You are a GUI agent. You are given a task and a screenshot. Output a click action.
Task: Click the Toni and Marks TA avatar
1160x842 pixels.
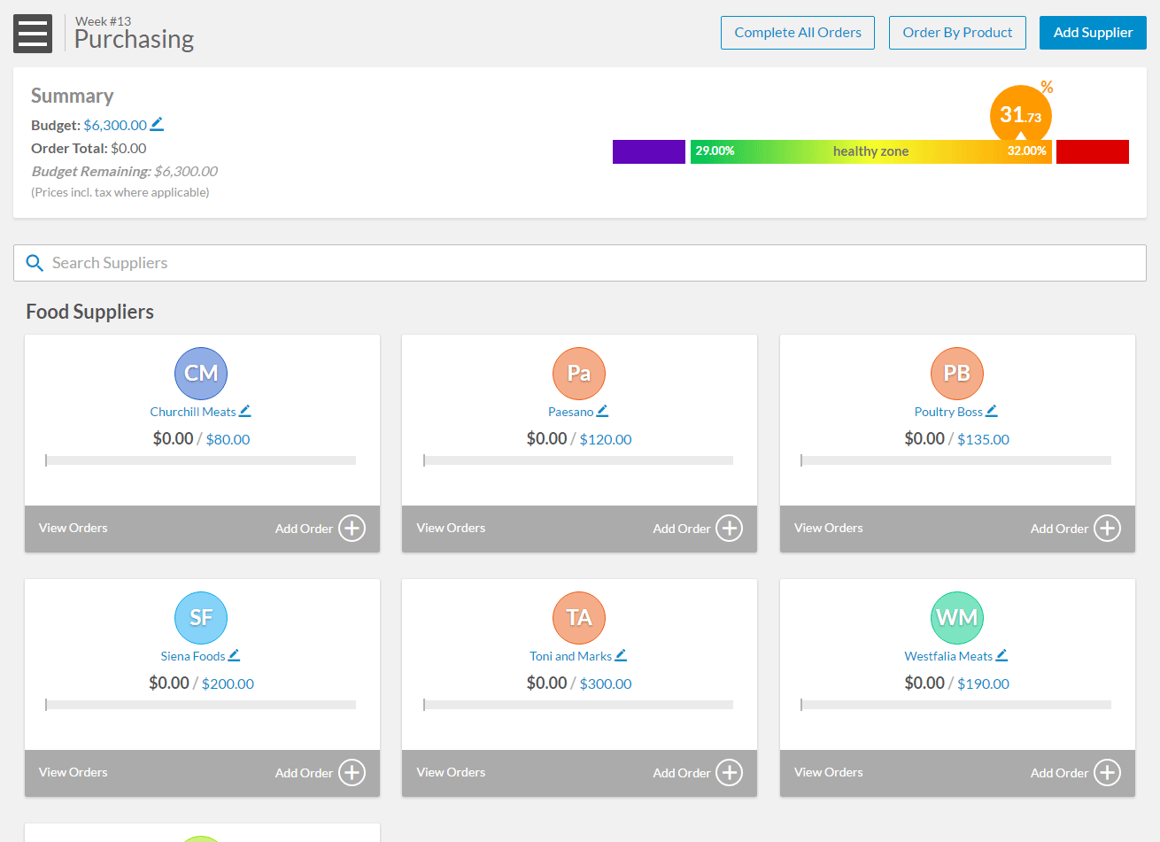tap(579, 618)
